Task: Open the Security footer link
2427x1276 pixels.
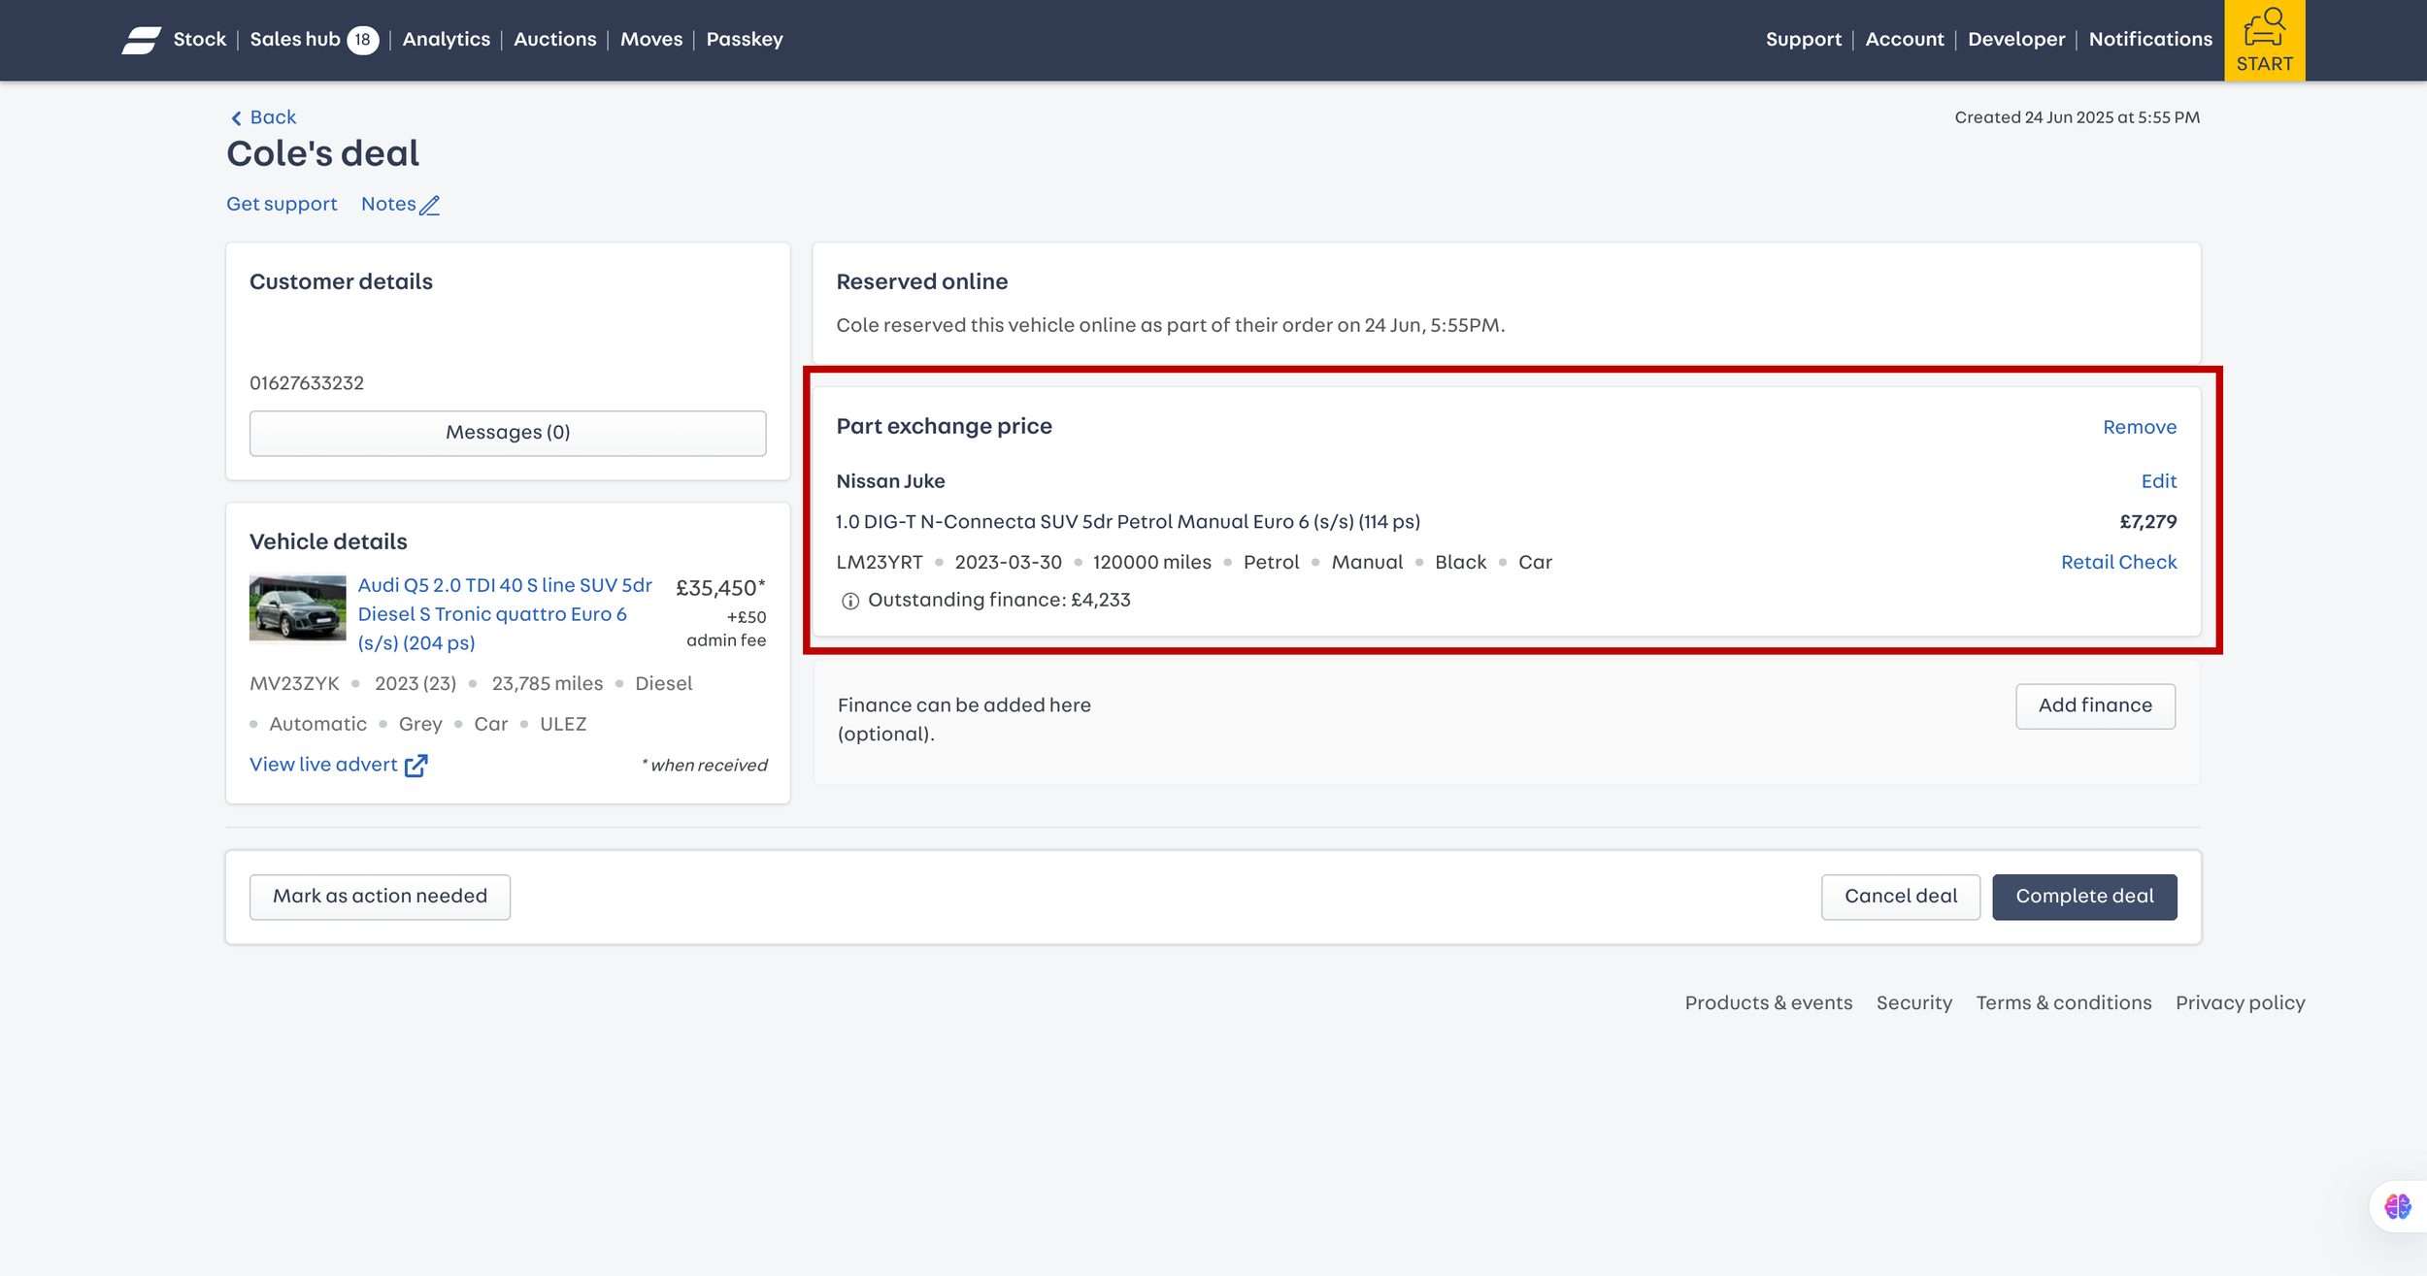Action: pyautogui.click(x=1914, y=1003)
